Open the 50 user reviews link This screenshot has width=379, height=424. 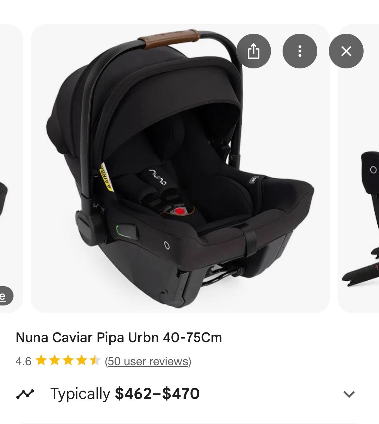148,361
